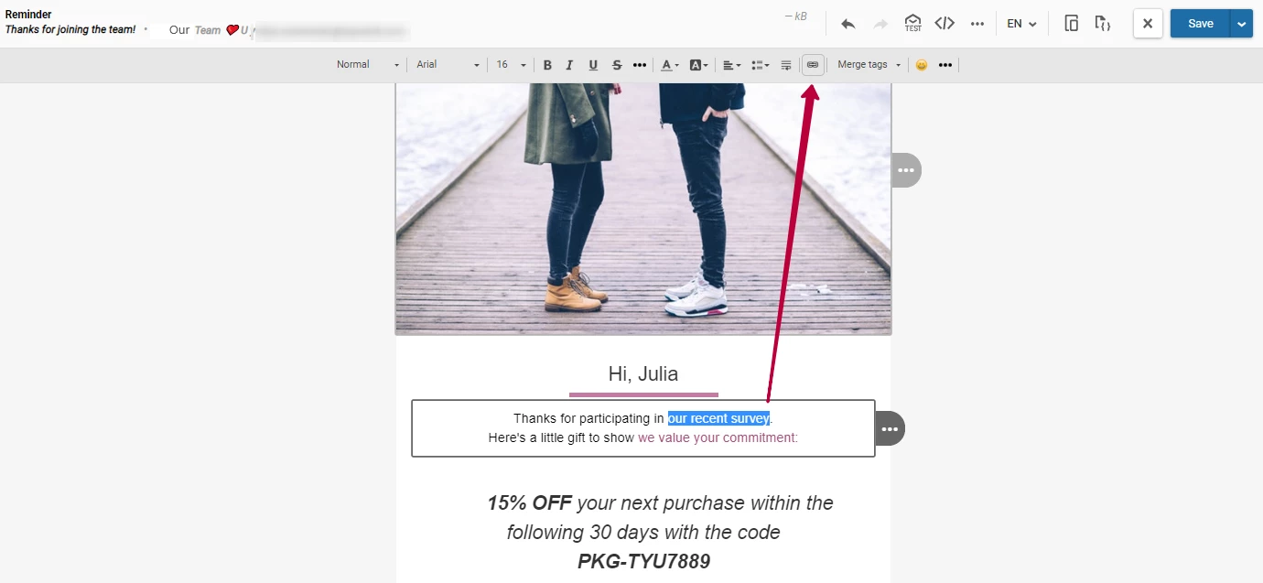Toggle underline formatting
This screenshot has height=583, width=1263.
(593, 64)
